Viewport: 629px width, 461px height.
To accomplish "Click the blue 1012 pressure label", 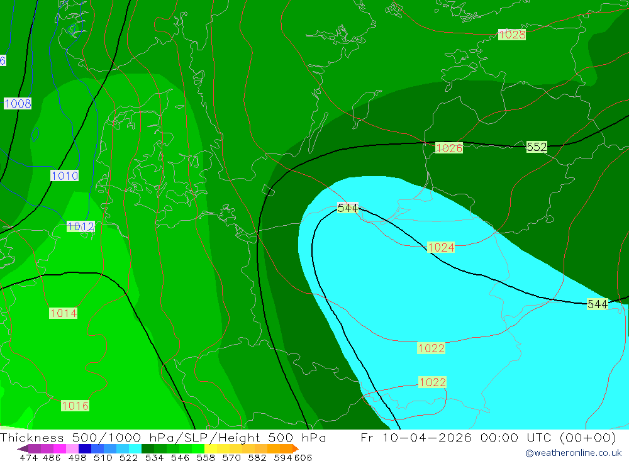I will point(81,226).
